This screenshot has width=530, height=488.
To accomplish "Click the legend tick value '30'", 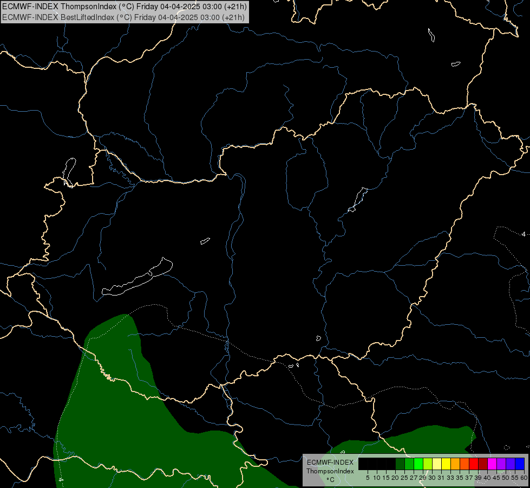I will (x=432, y=478).
